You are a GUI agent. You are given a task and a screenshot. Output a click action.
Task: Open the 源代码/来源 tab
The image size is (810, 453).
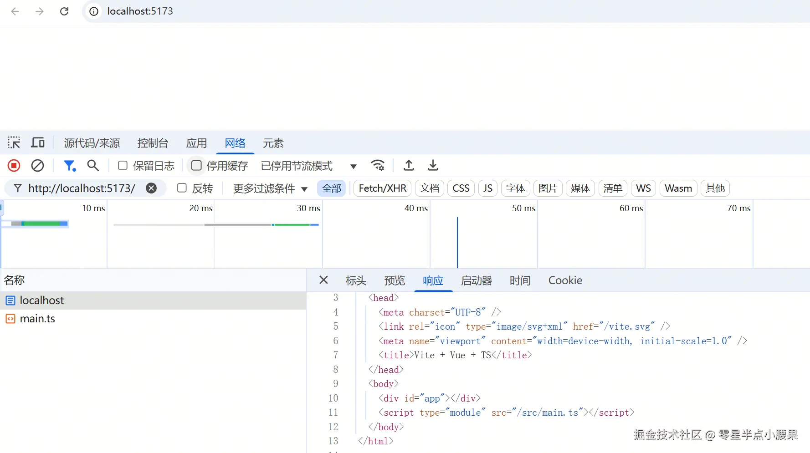click(x=92, y=143)
